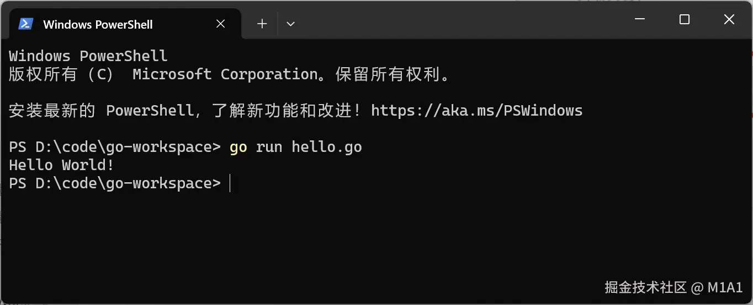Expand the new tab profile dropdown chevron
The image size is (753, 305).
(x=290, y=24)
